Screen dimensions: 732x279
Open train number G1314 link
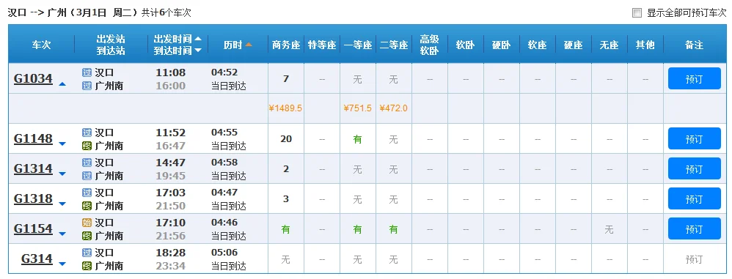33,168
